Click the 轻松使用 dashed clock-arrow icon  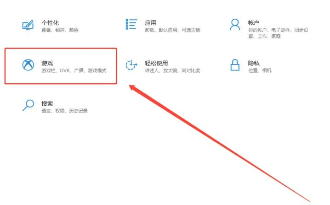[131, 65]
